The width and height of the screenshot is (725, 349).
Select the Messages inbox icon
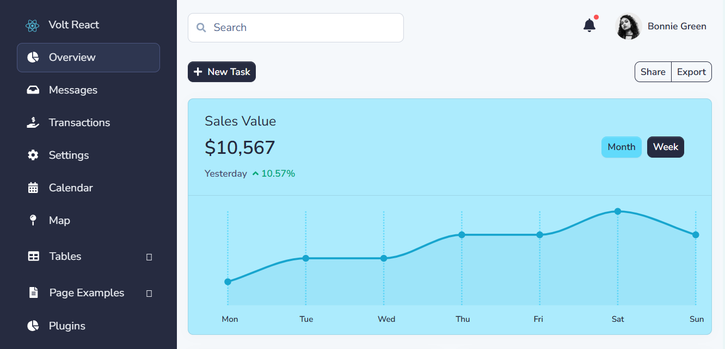(x=33, y=90)
